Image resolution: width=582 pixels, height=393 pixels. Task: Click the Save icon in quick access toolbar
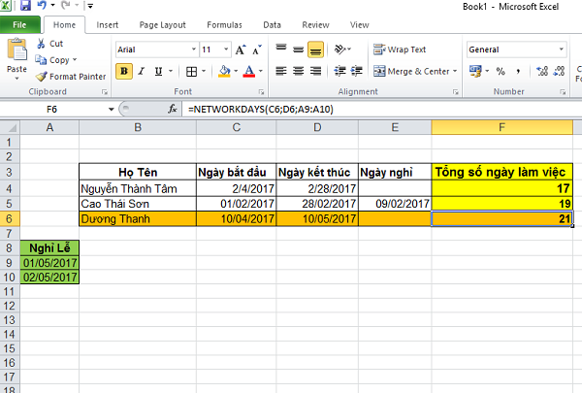26,6
